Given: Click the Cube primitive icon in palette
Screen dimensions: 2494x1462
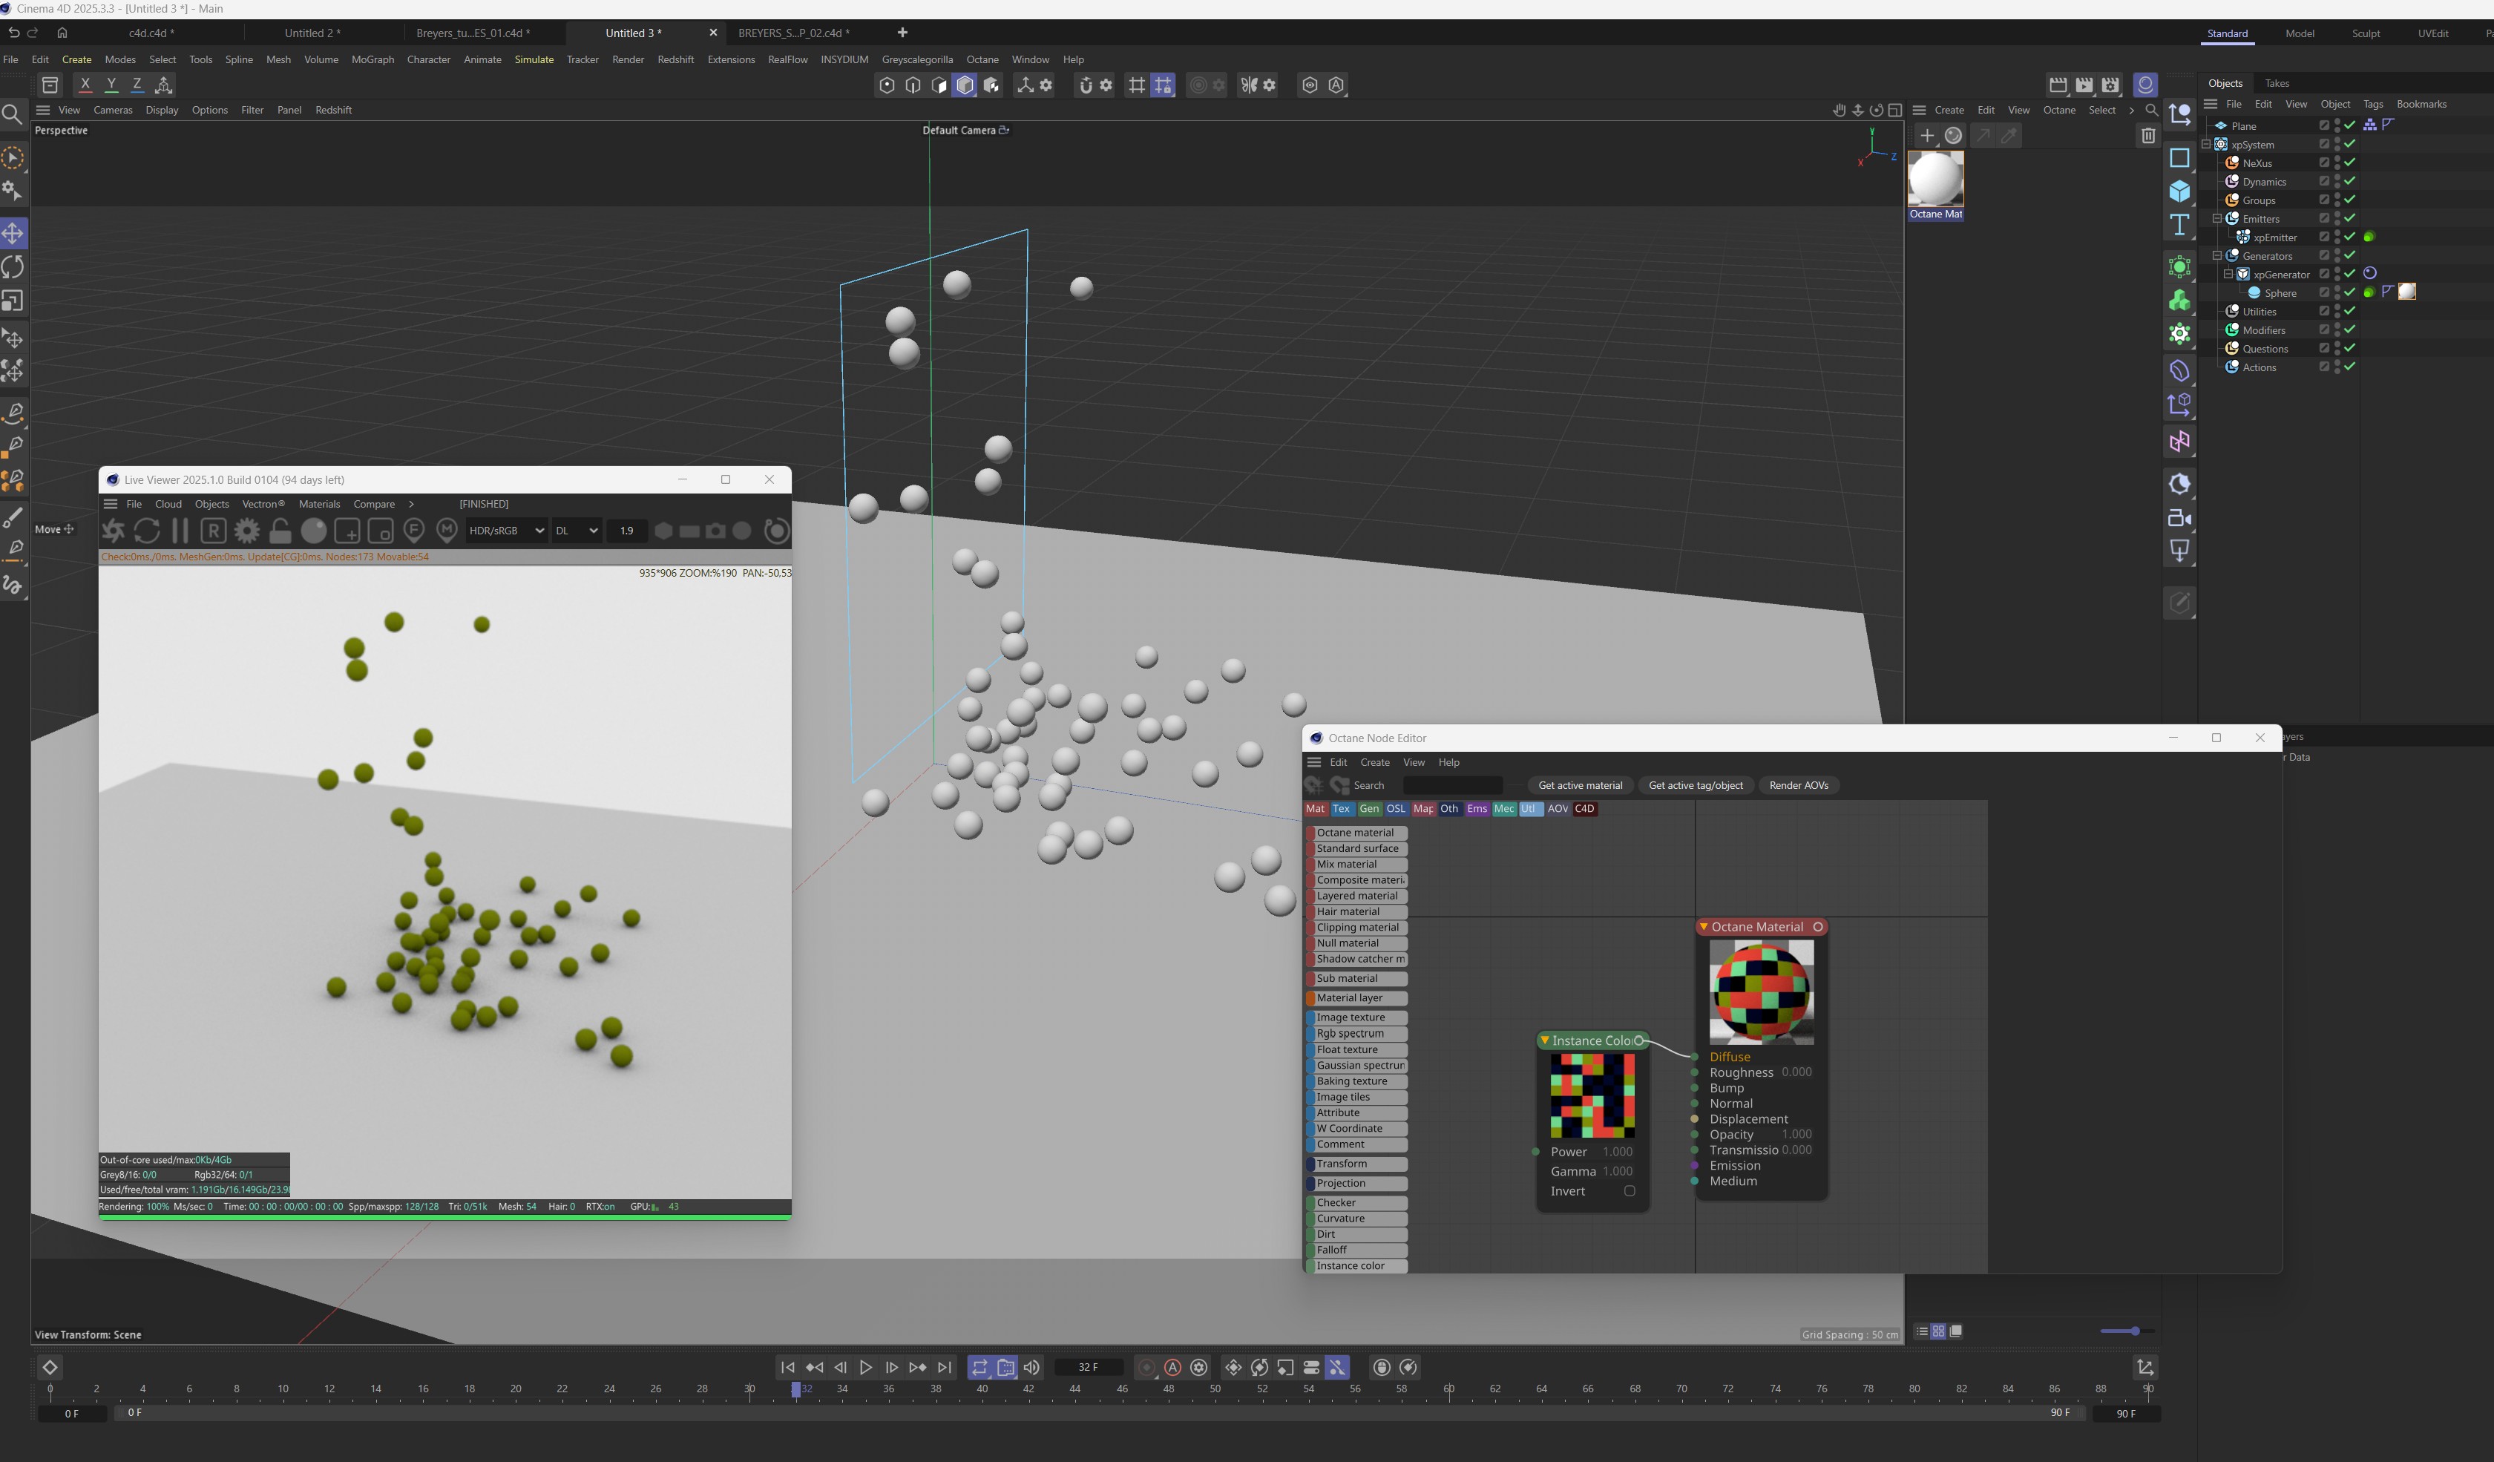Looking at the screenshot, I should coord(2179,192).
